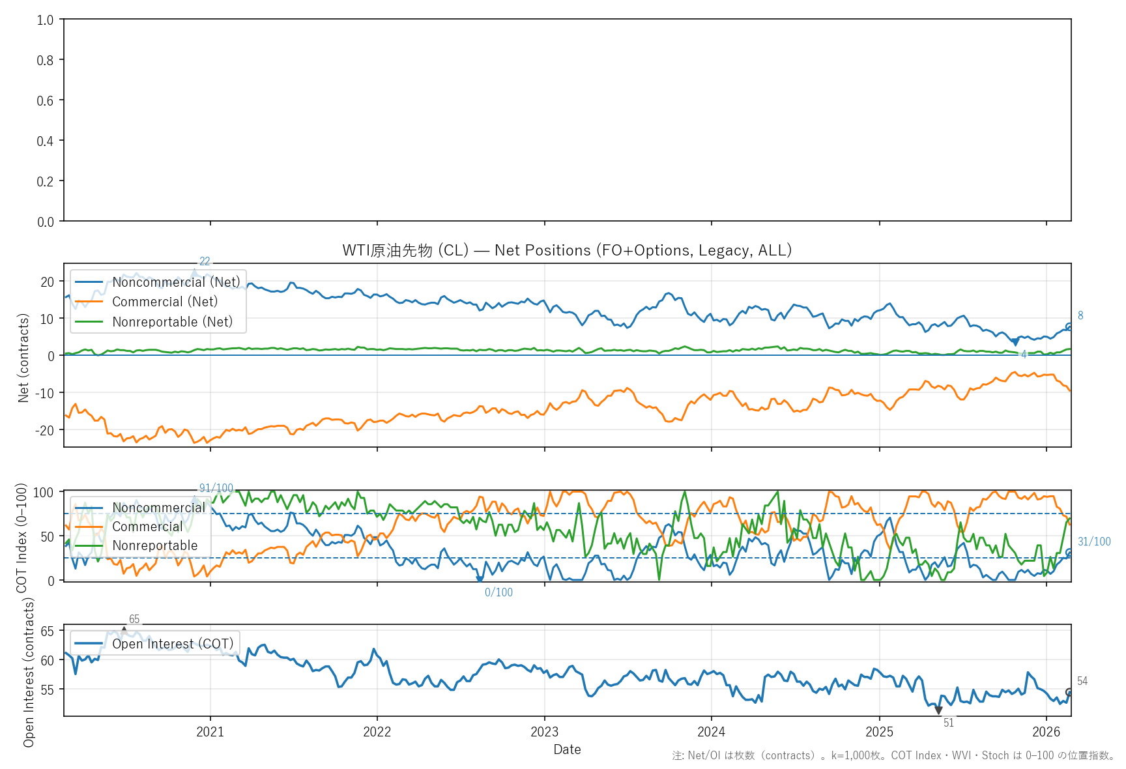
Task: Select the Open Interest (COT) legend label
Action: pos(173,644)
